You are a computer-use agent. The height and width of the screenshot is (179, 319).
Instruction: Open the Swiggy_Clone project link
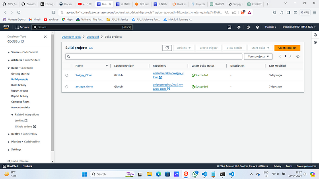point(84,75)
